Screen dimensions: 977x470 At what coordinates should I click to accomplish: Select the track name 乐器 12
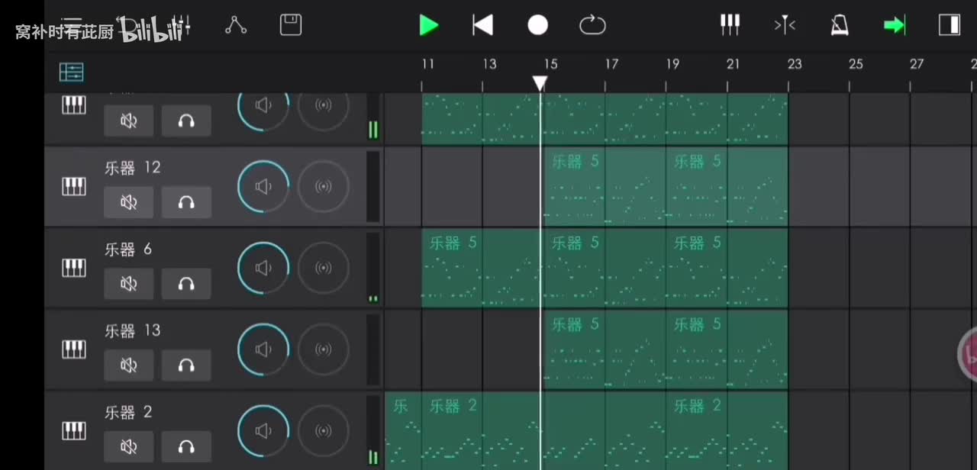pos(133,168)
